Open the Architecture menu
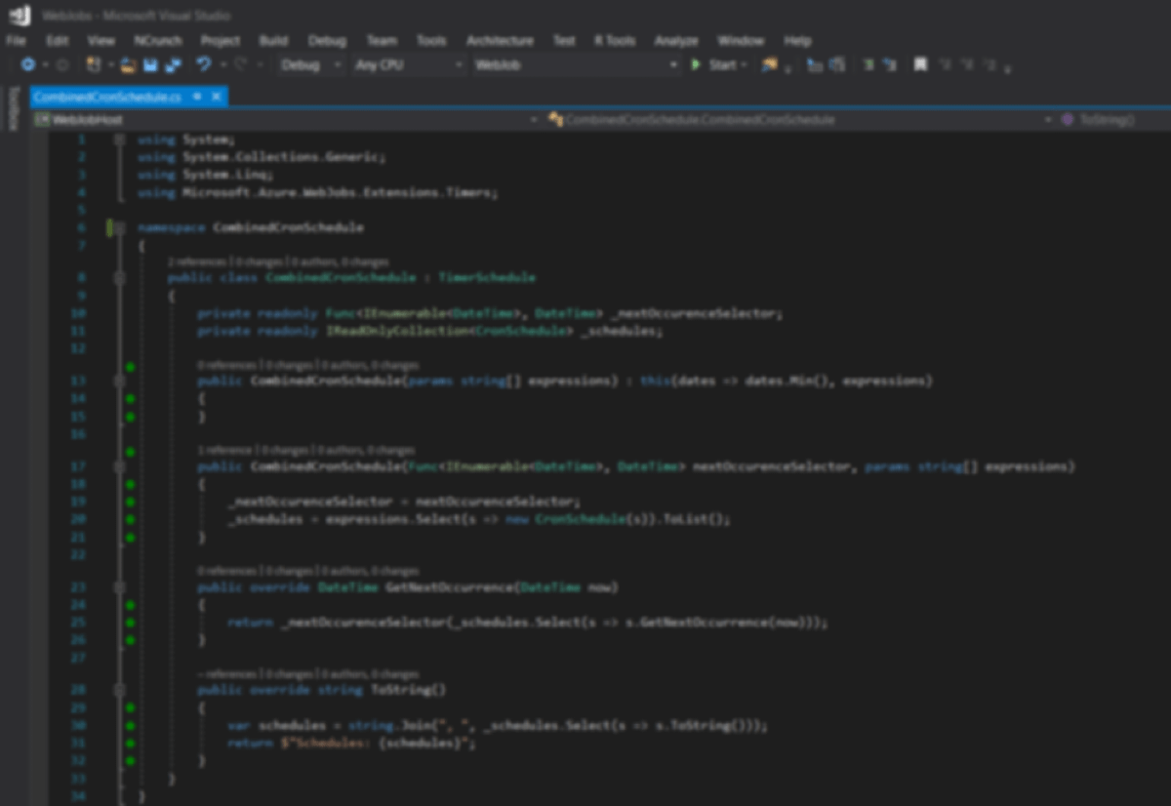 (500, 41)
